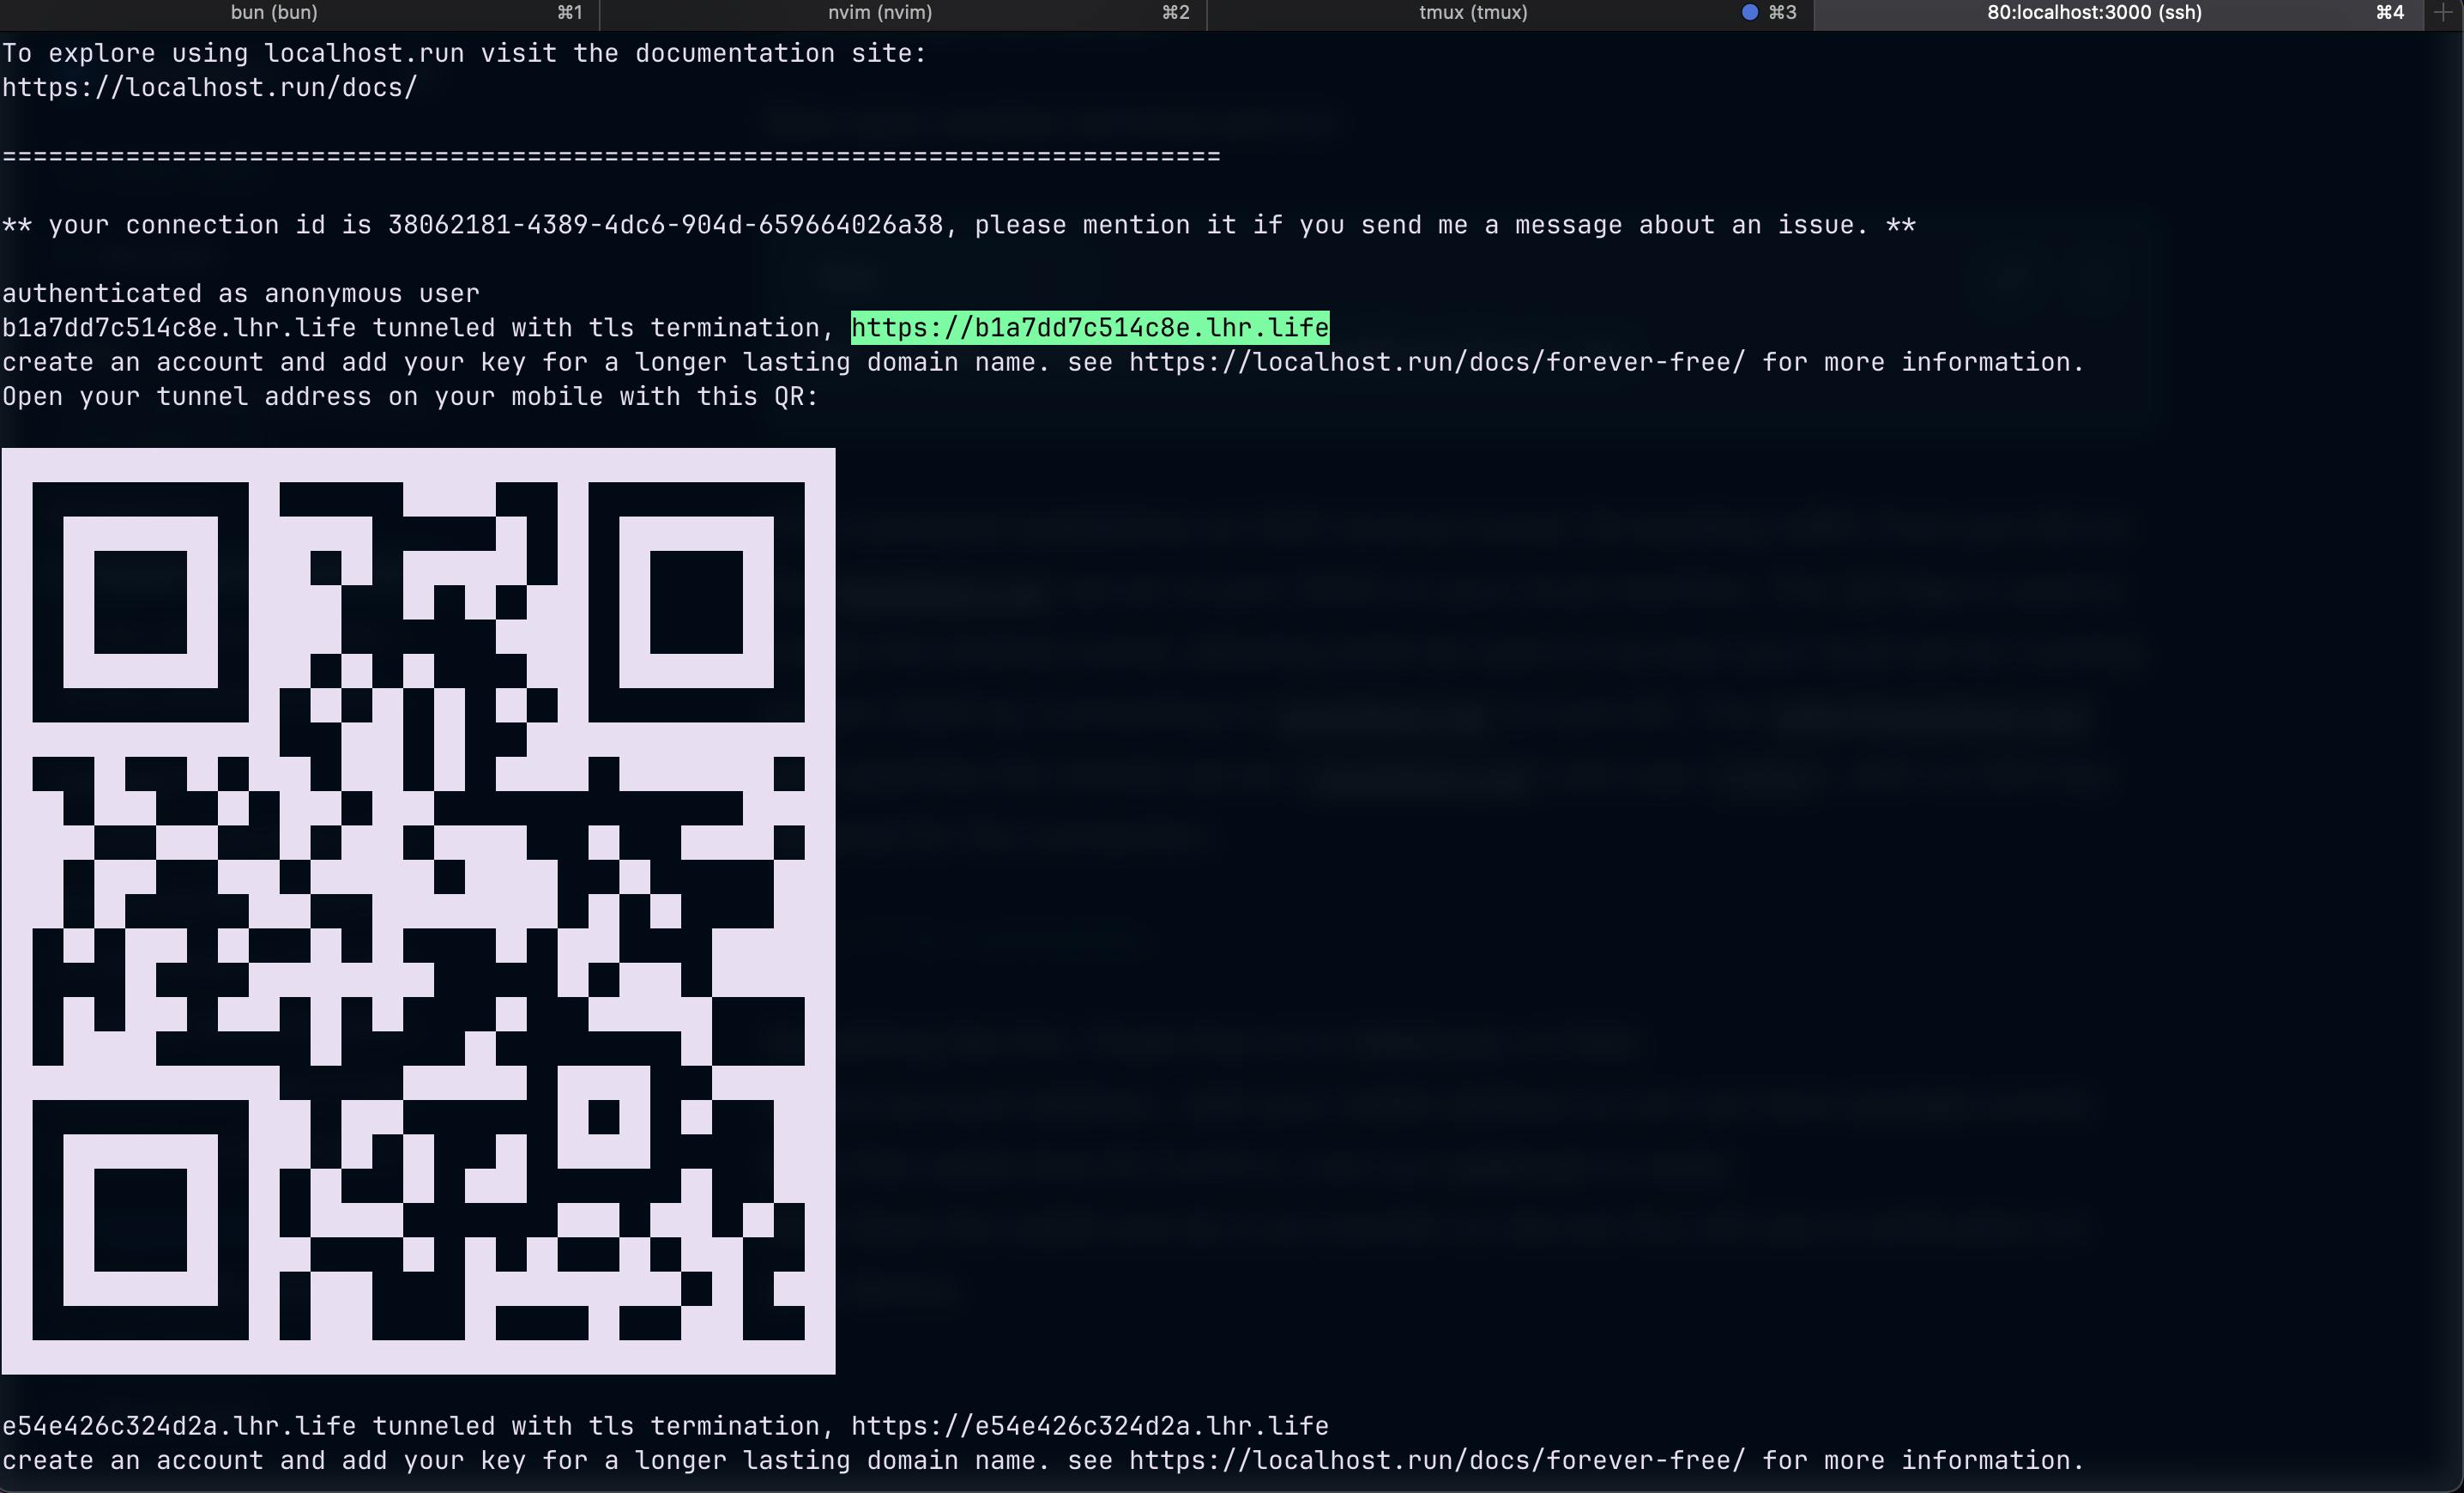This screenshot has width=2464, height=1493.
Task: Open the bottom forever-free docs link
Action: [1437, 1460]
